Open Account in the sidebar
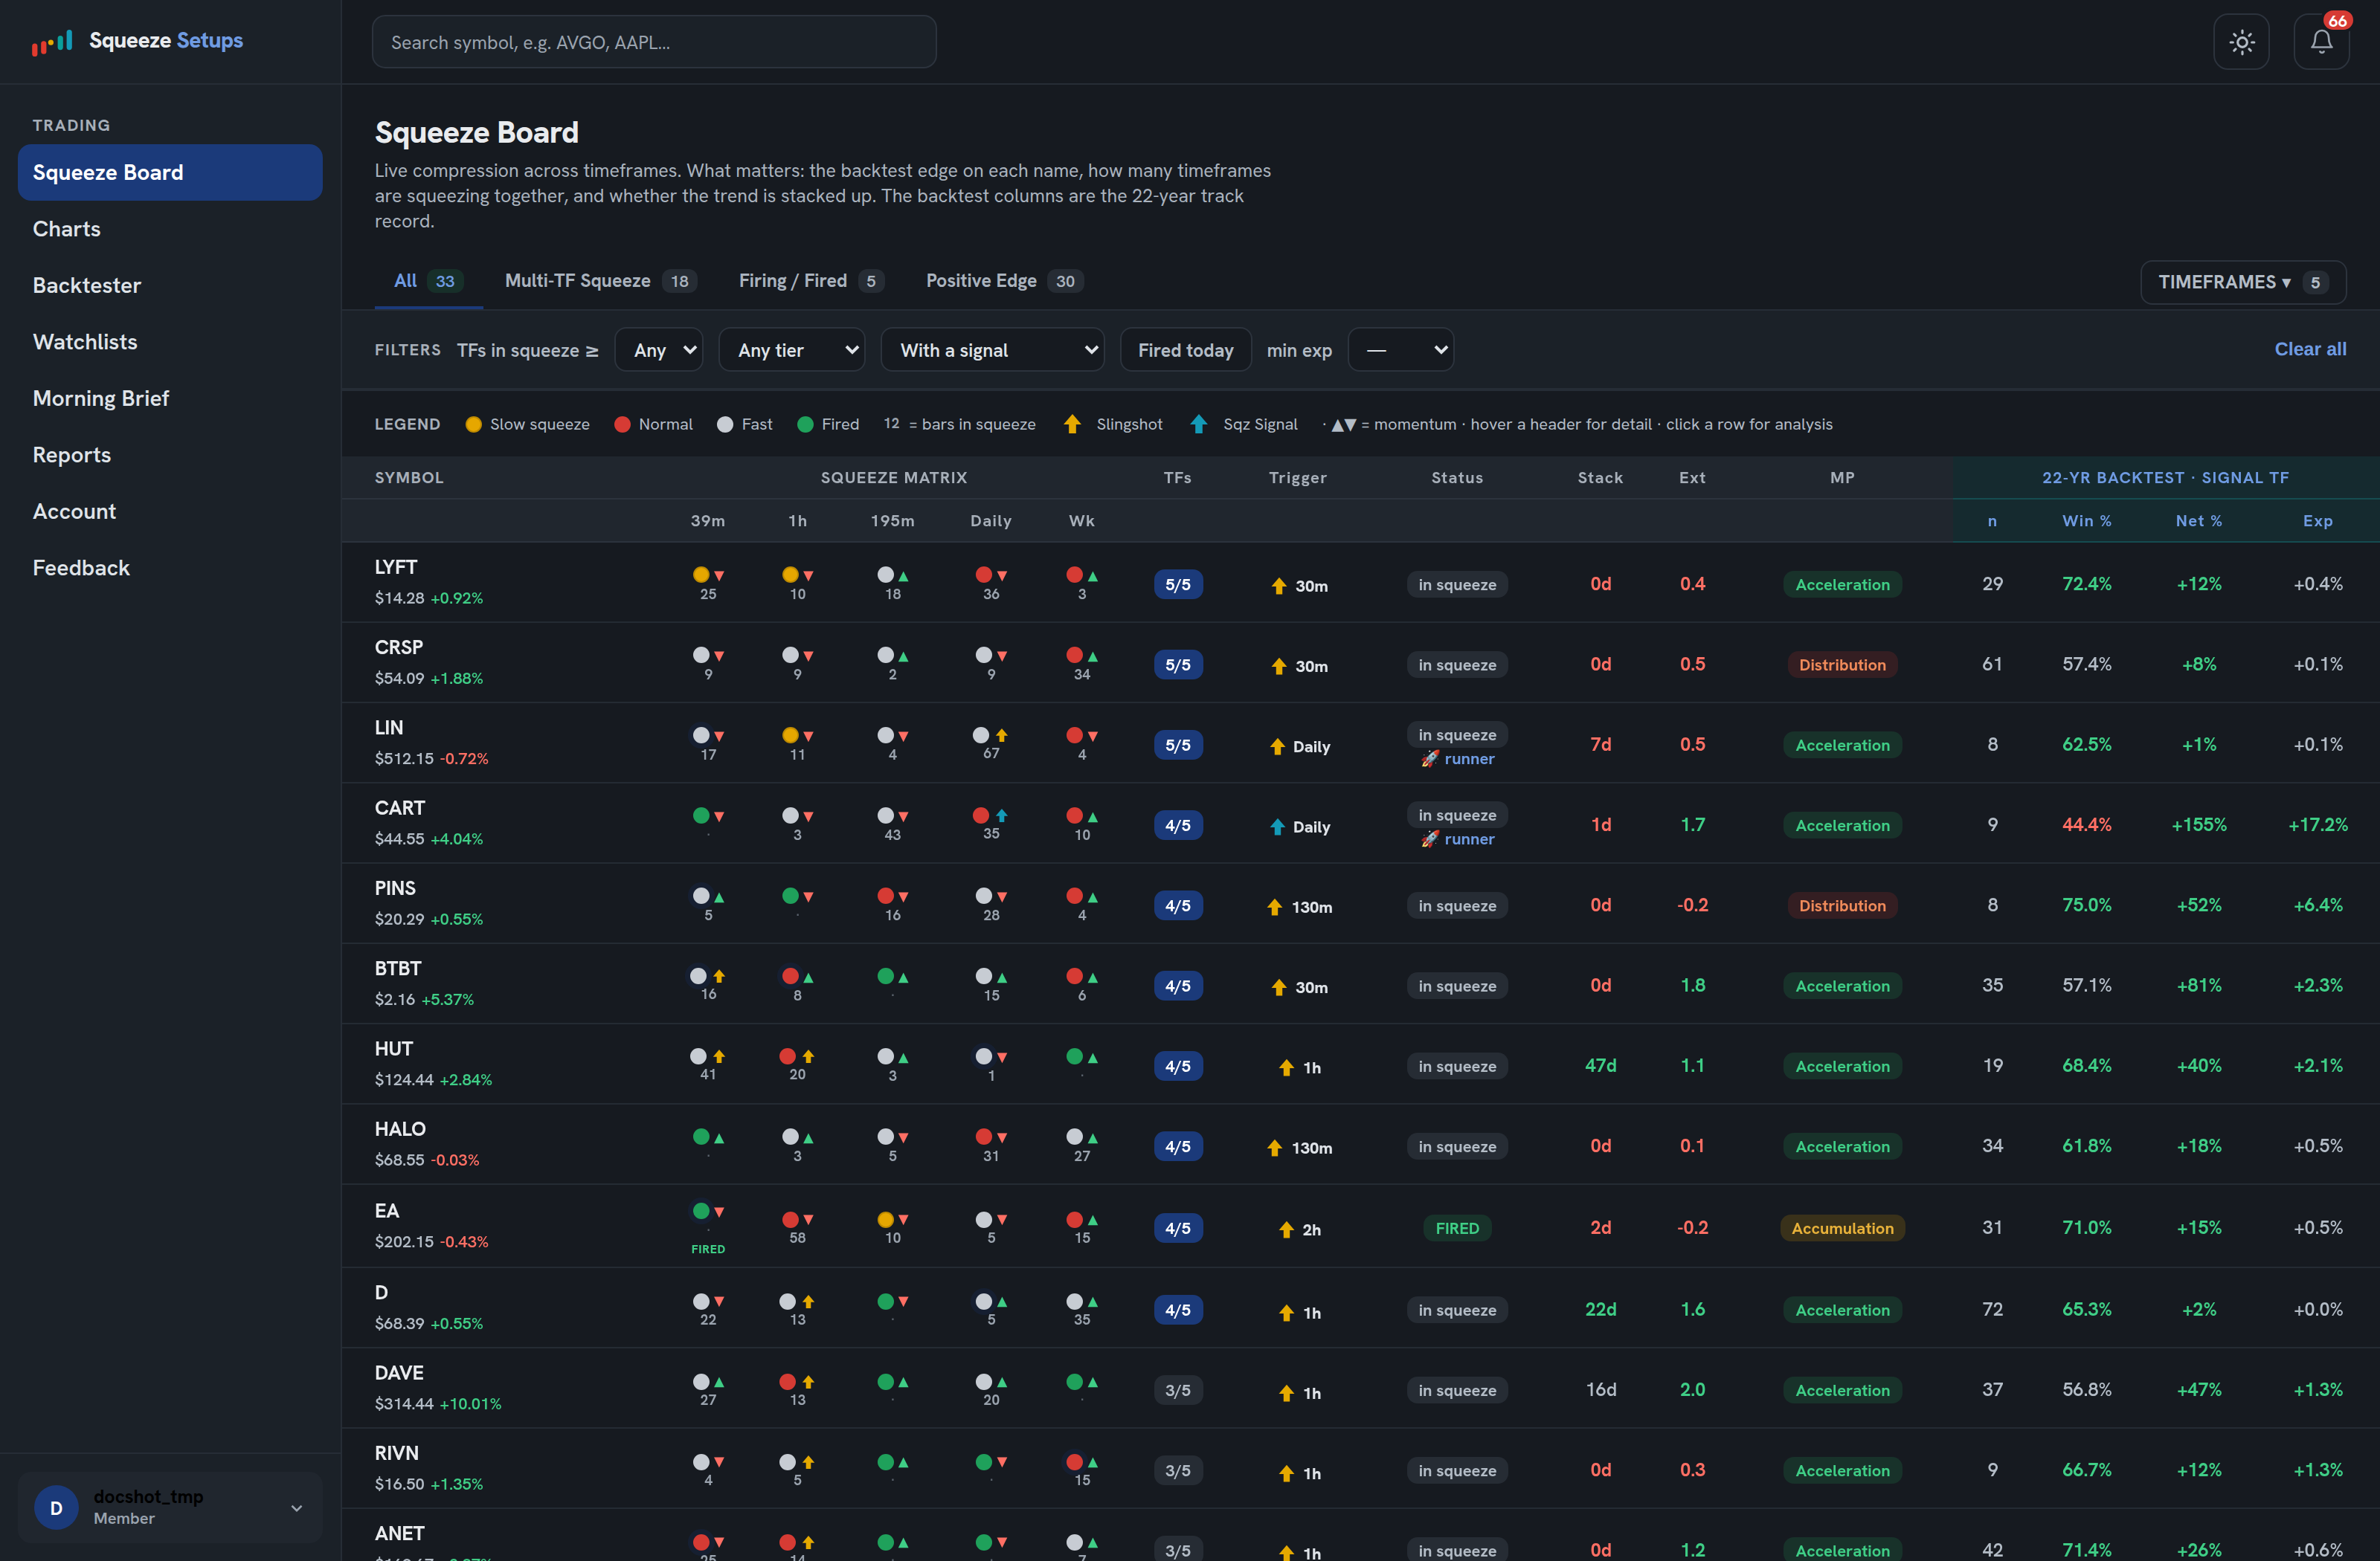The image size is (2380, 1561). click(x=170, y=511)
